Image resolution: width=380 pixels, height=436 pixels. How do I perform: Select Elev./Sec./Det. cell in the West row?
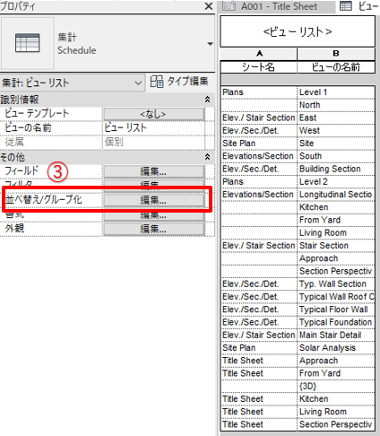coord(259,131)
